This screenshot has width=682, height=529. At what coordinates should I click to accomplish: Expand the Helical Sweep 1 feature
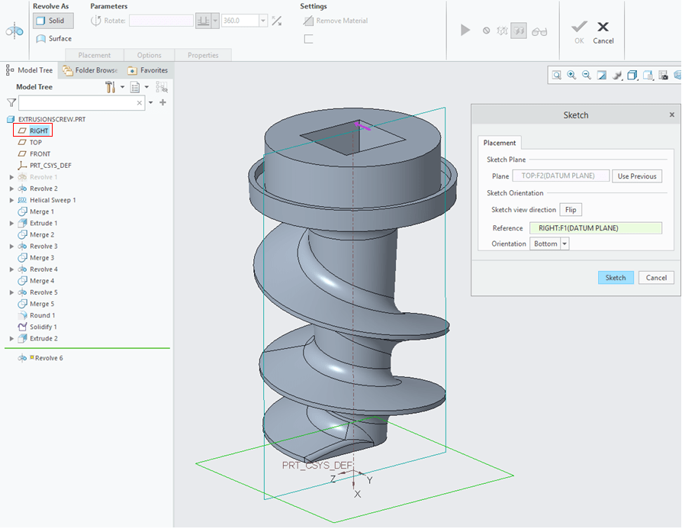11,200
